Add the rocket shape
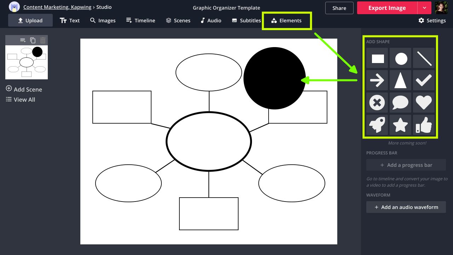453x255 pixels. (378, 125)
